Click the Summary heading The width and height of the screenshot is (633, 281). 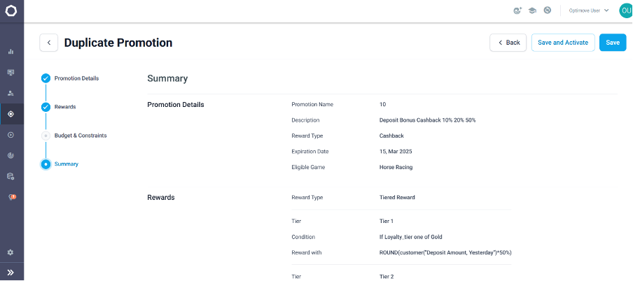tap(167, 78)
